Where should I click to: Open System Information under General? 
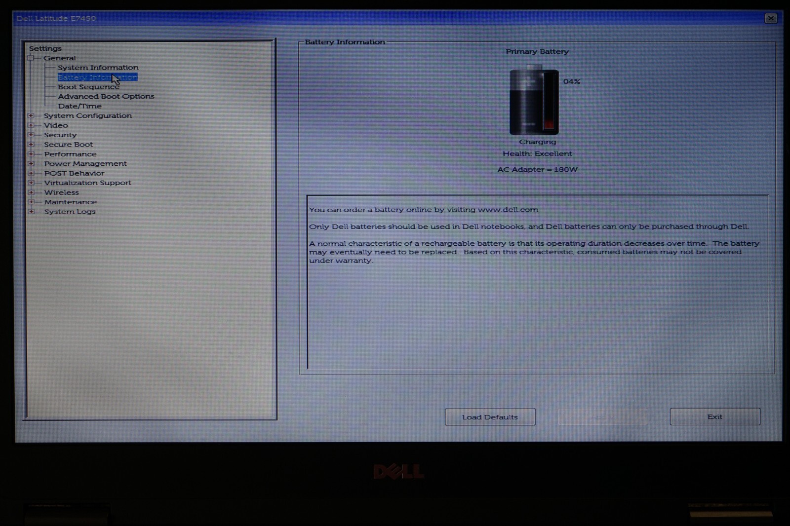point(98,68)
